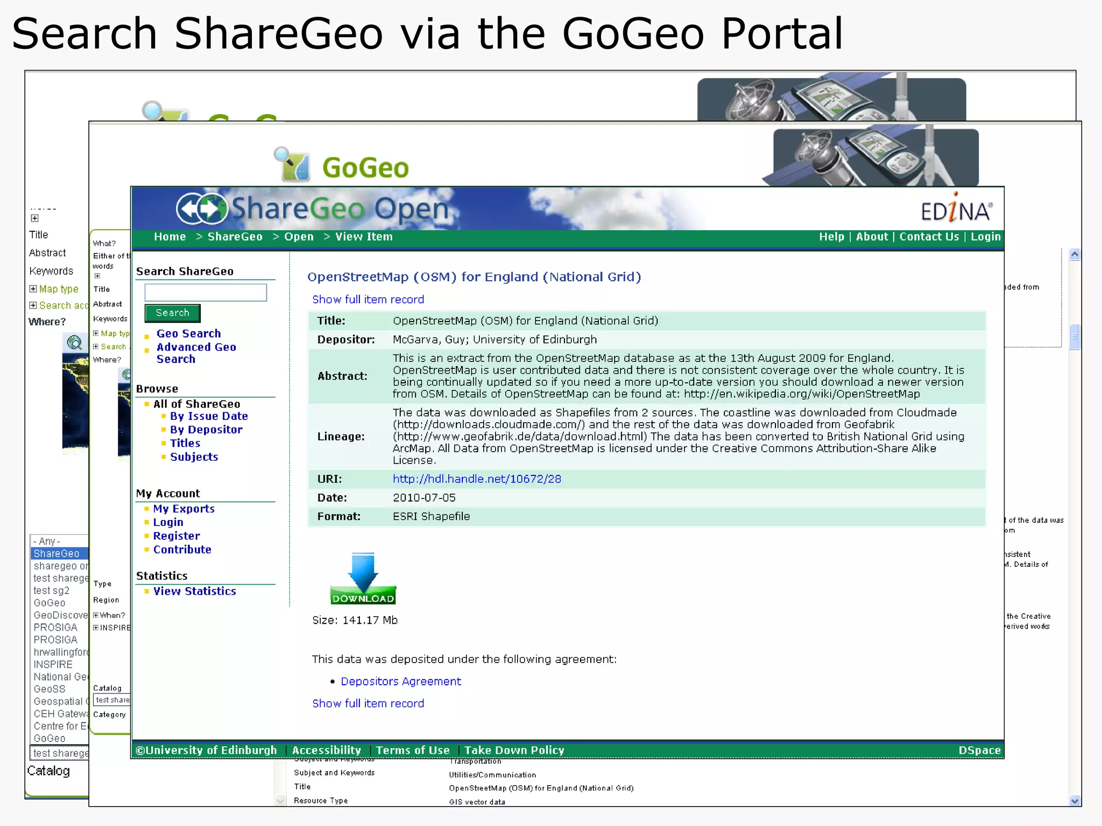
Task: Click the scrollbar down arrow at bottom right
Action: point(1075,801)
